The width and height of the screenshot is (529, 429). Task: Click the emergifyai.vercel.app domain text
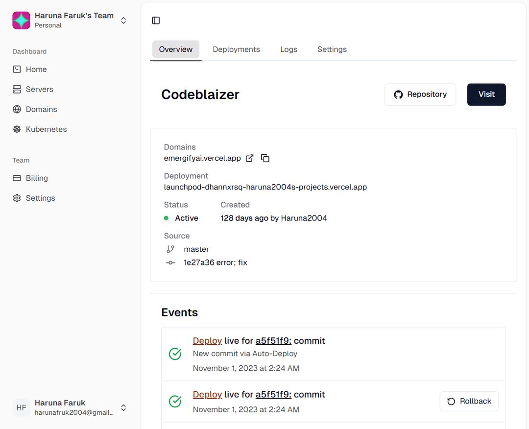[x=202, y=158]
